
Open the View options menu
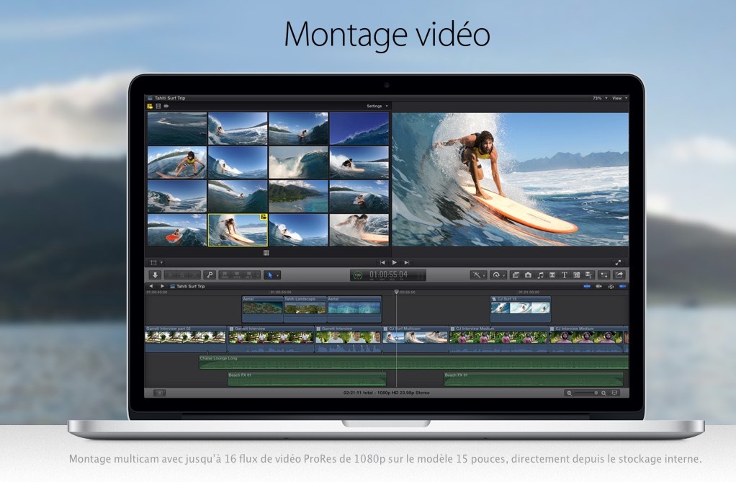619,98
